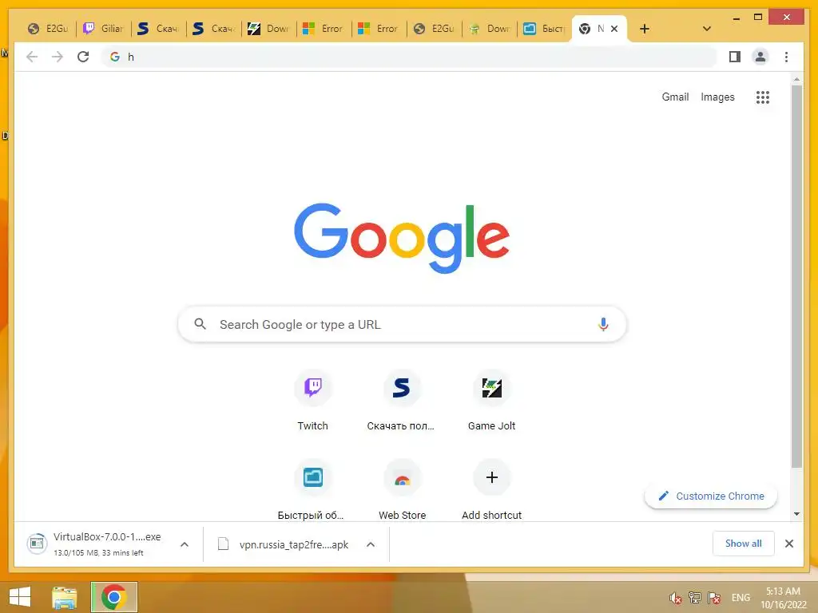Image resolution: width=818 pixels, height=613 pixels.
Task: Switch to the Быстр tab
Action: click(x=544, y=29)
